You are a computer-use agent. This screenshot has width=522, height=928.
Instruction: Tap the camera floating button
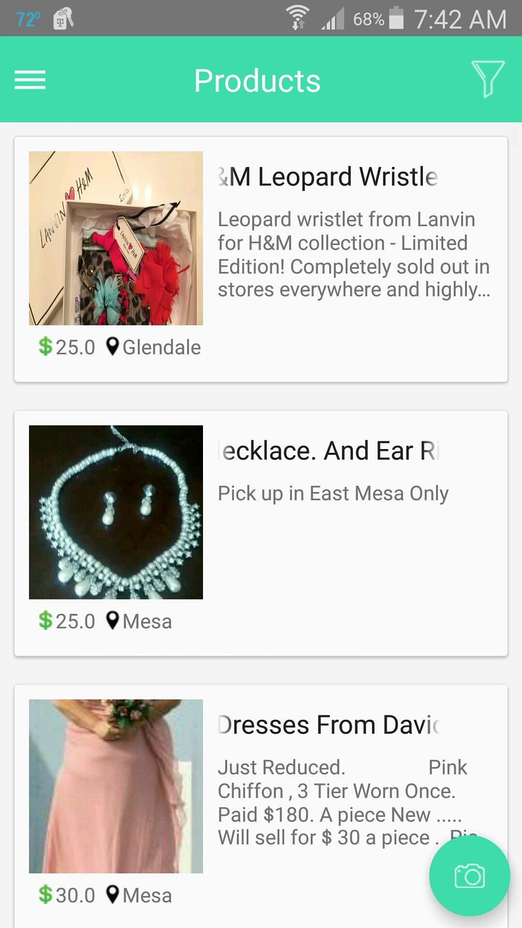tap(469, 876)
